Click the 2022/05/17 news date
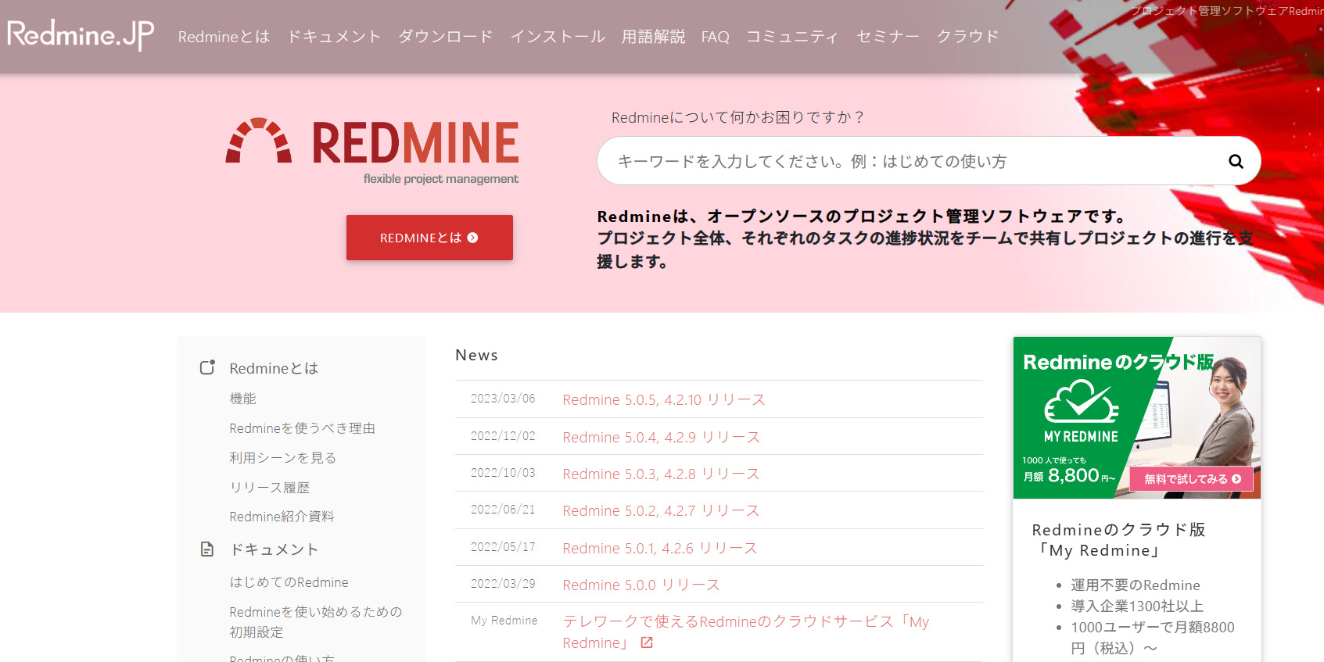This screenshot has height=662, width=1324. 503,547
